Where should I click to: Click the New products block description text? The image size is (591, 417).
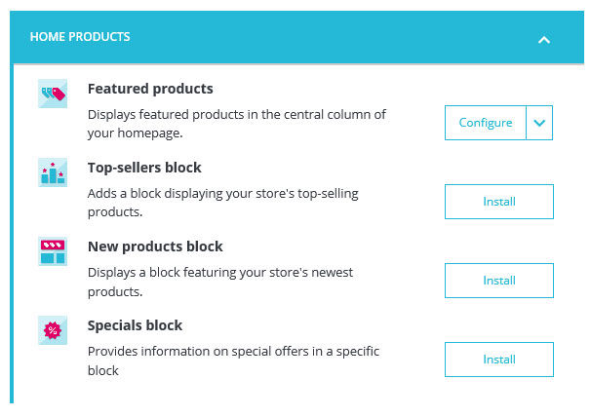(x=220, y=282)
